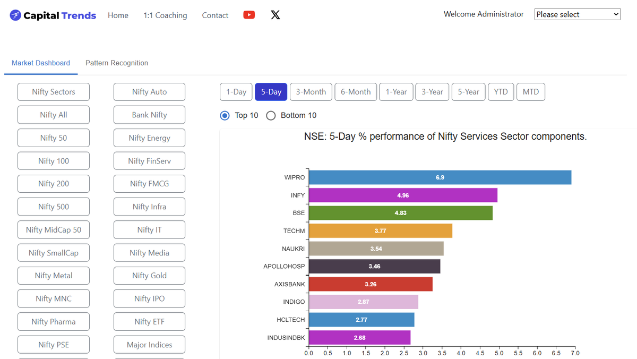Open the Contact page
Image resolution: width=637 pixels, height=359 pixels.
tap(215, 15)
